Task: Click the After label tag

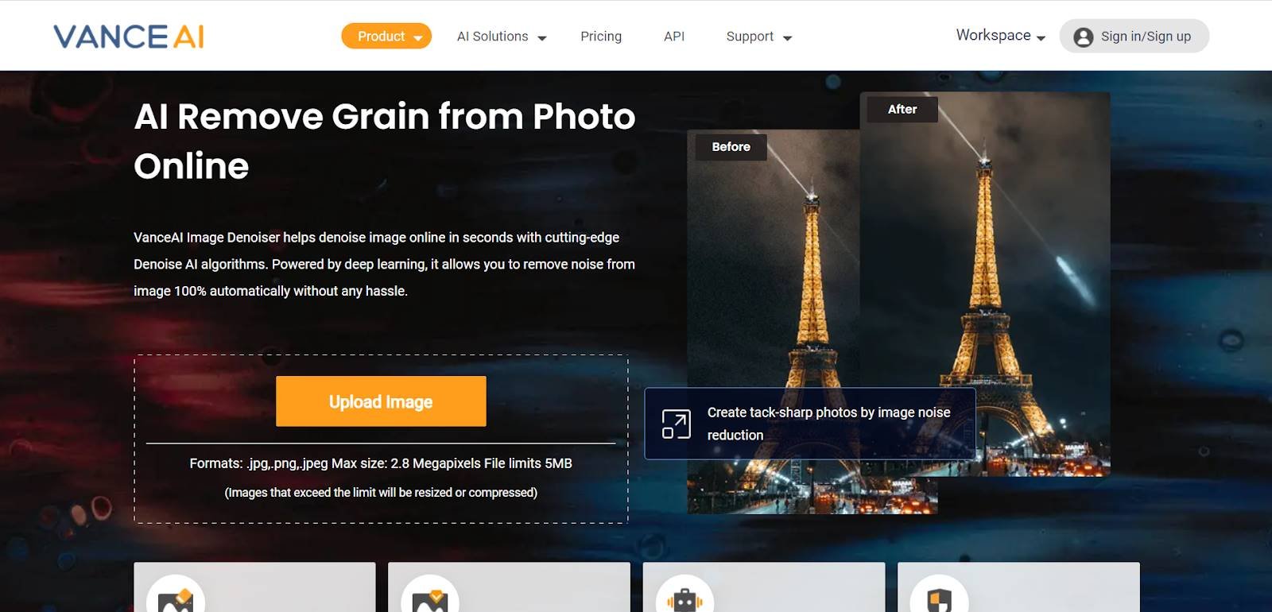Action: (x=902, y=109)
